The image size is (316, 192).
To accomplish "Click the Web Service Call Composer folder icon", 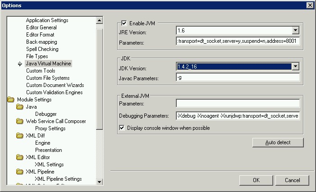I will pyautogui.click(x=20, y=121).
